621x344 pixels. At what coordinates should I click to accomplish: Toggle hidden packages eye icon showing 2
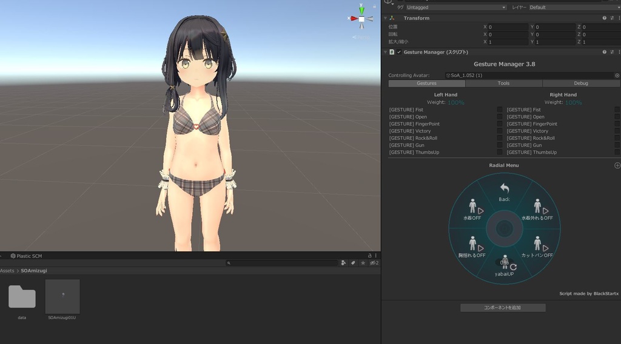(374, 263)
